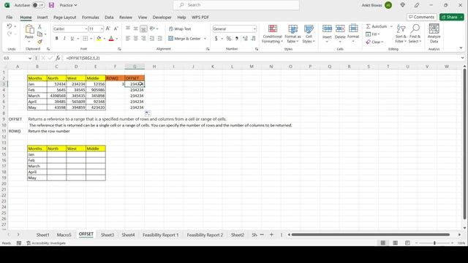The width and height of the screenshot is (468, 263).
Task: Increase font size with the large A
Action: (x=108, y=28)
